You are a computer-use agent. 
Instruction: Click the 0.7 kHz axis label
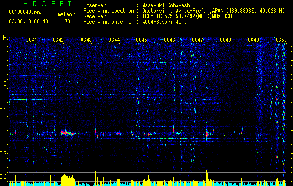click(x=4, y=153)
